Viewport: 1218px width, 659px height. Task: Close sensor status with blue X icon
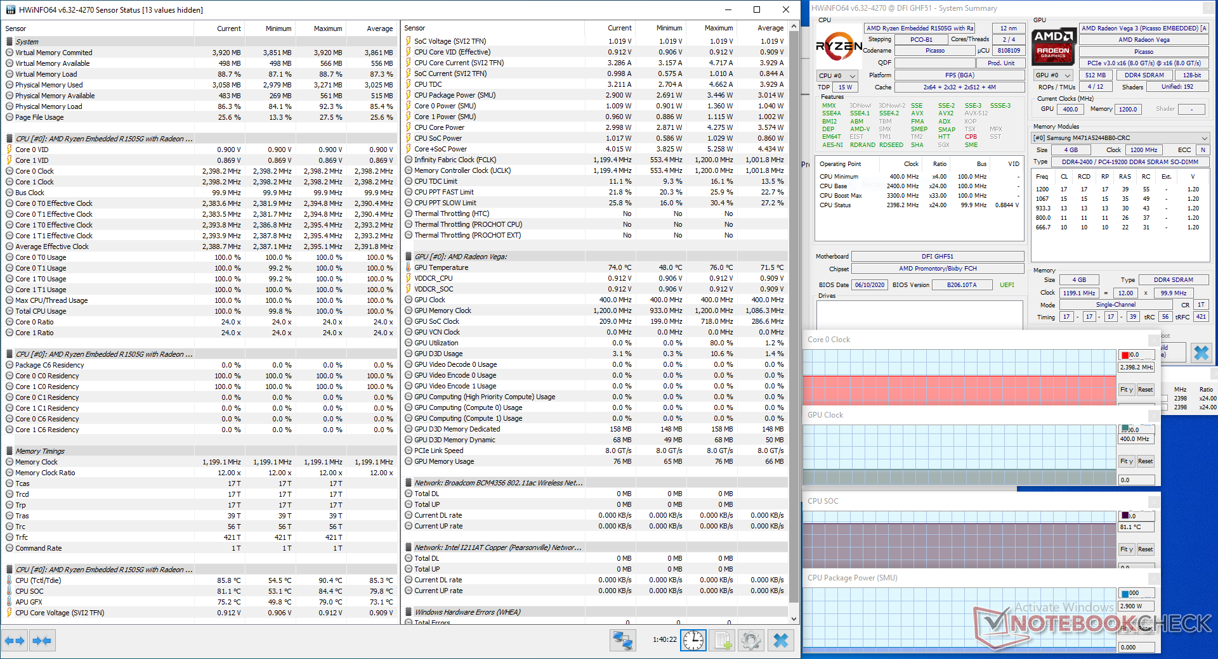click(781, 641)
